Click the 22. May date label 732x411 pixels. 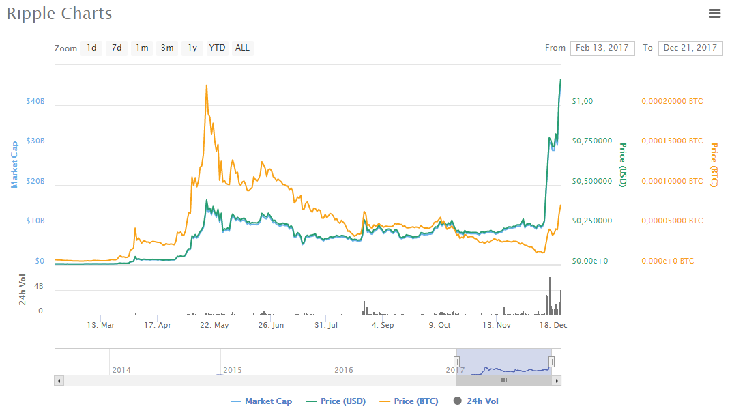(214, 325)
